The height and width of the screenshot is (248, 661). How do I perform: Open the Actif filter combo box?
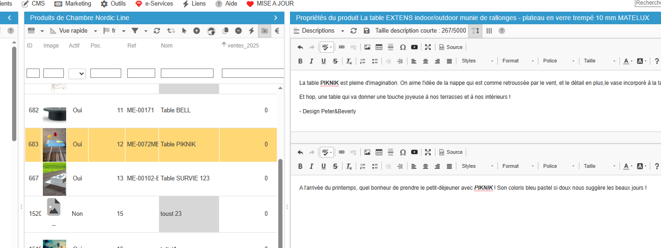(77, 73)
